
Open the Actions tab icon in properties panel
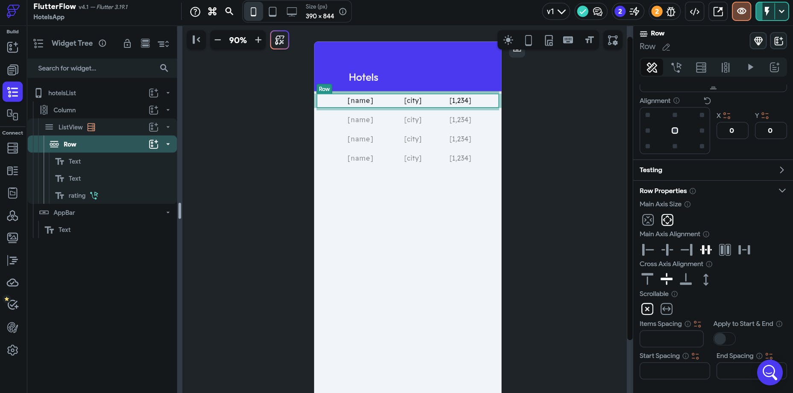[x=676, y=67]
